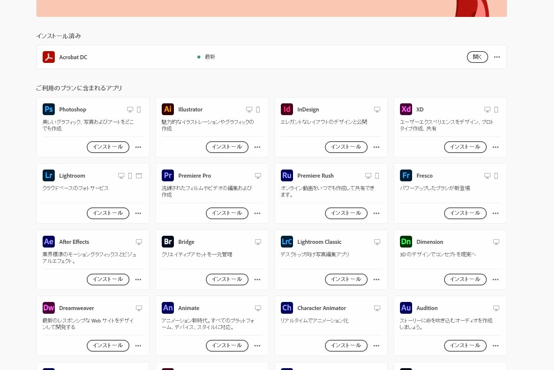554x370 pixels.
Task: Install XD
Action: [x=465, y=147]
